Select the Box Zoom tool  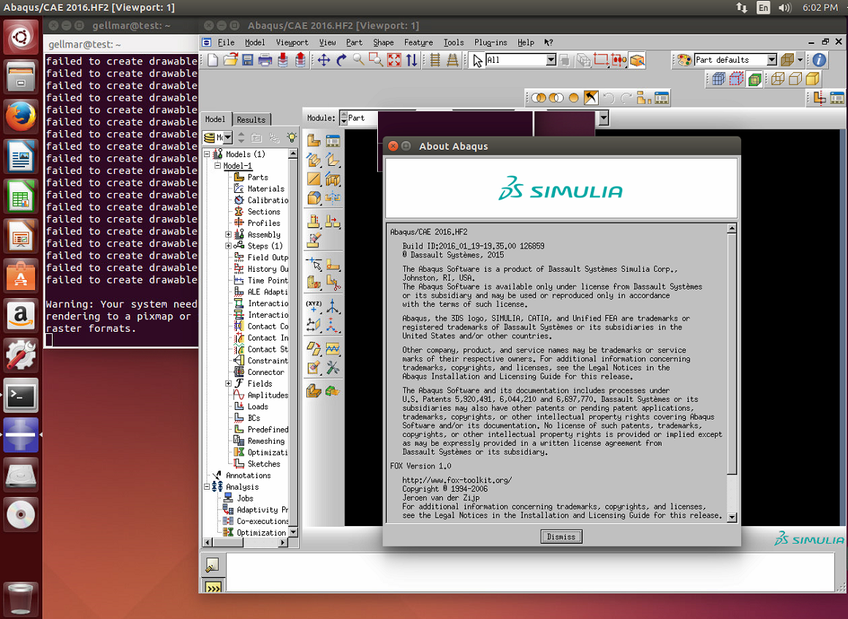tap(376, 60)
